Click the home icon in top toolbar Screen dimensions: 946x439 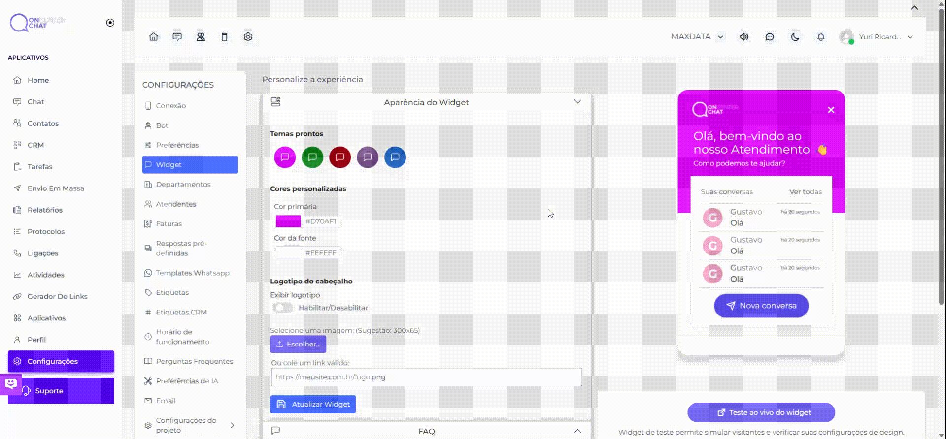(x=154, y=37)
